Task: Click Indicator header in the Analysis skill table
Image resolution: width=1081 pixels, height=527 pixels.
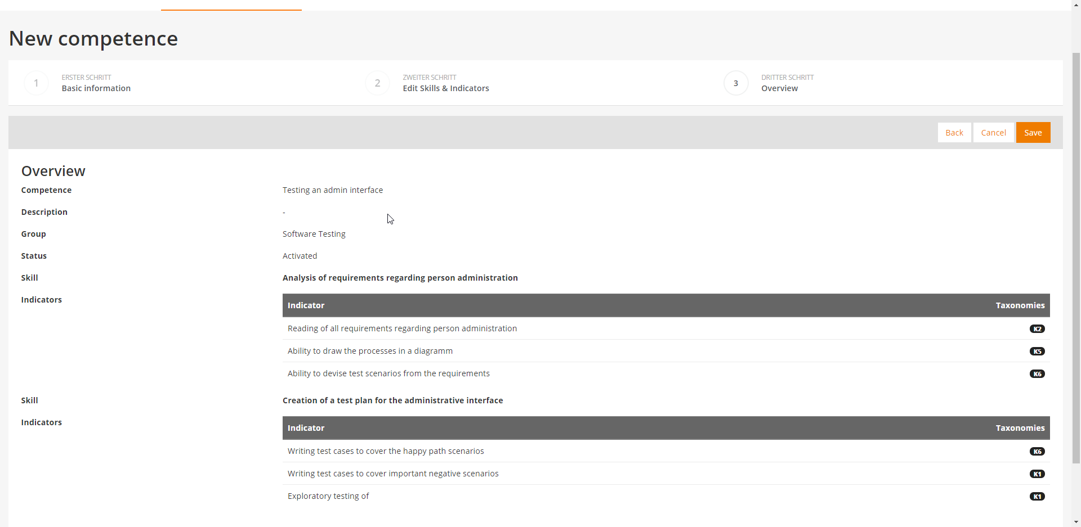Action: tap(306, 305)
